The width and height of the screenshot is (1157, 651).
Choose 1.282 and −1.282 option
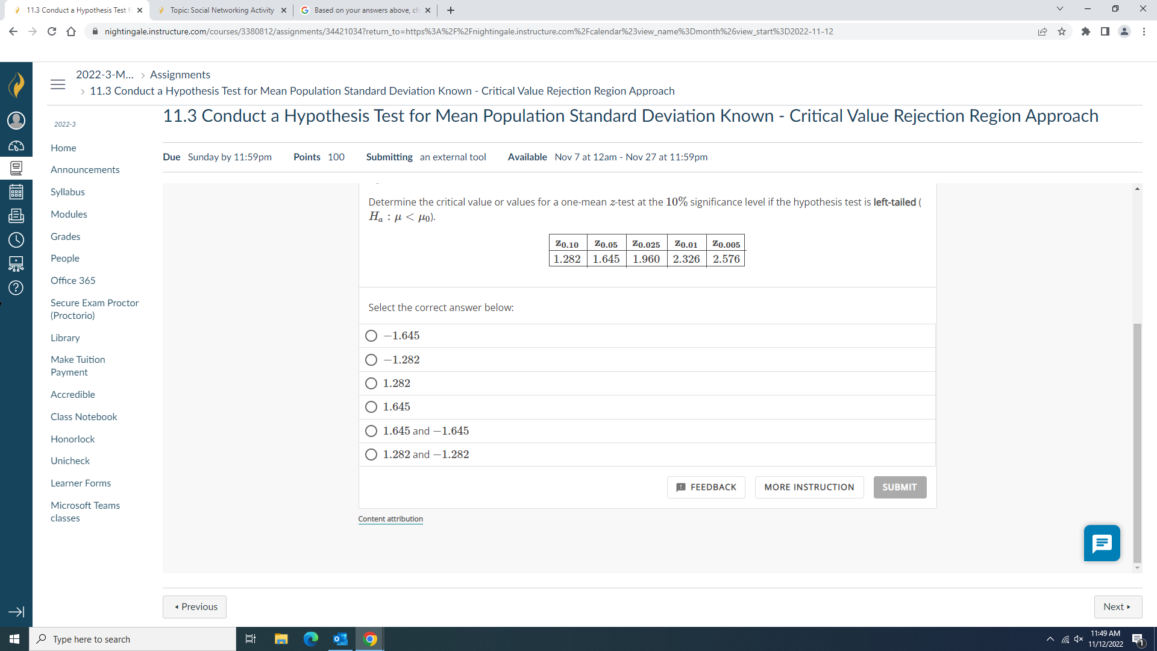371,454
